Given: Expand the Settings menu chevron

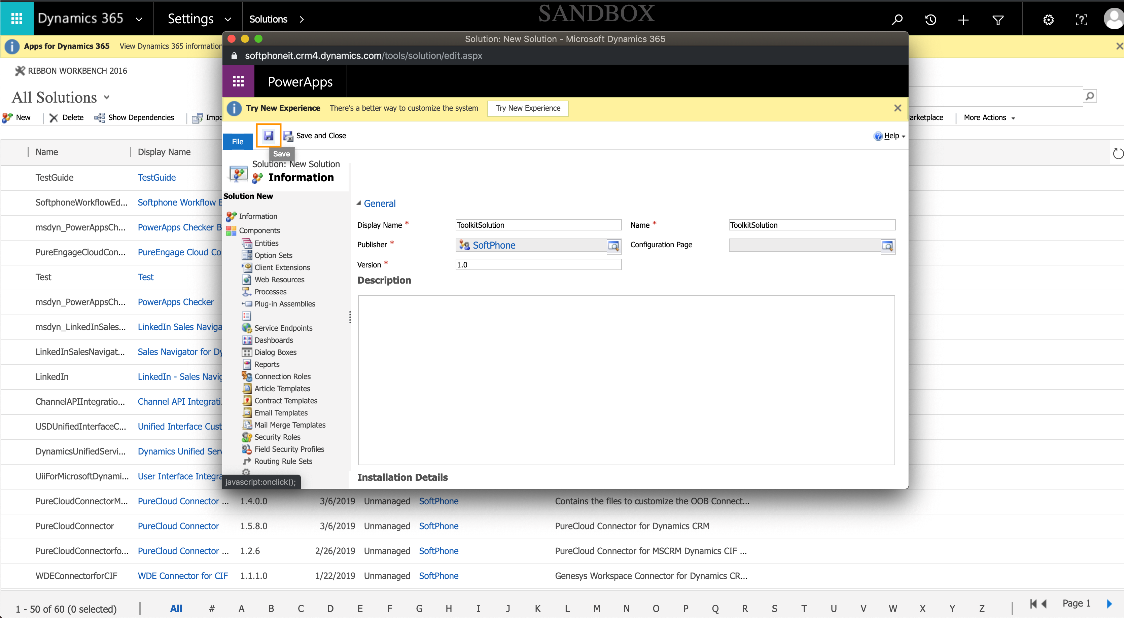Looking at the screenshot, I should tap(227, 19).
